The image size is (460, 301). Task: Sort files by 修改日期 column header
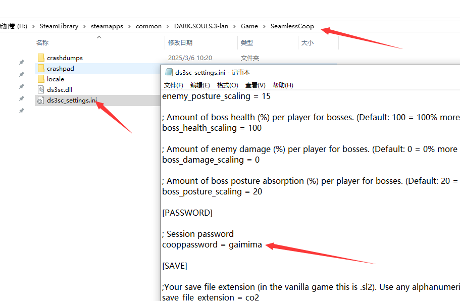181,43
